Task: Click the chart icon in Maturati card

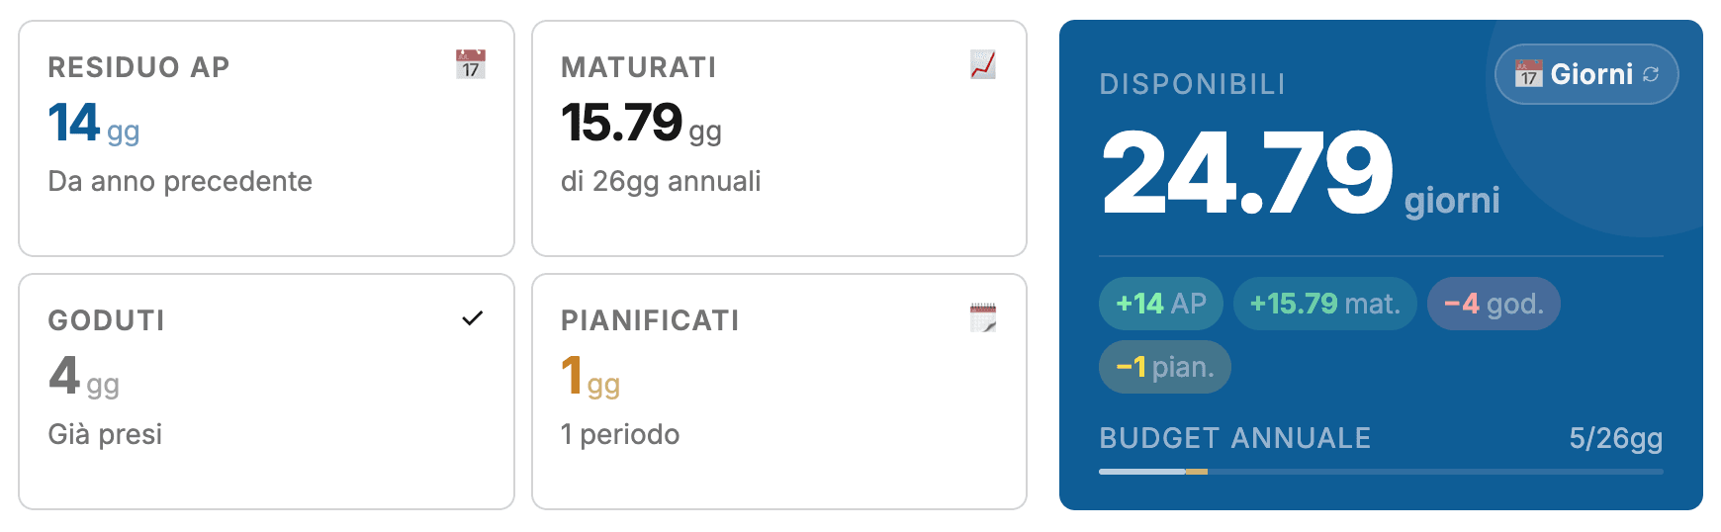Action: coord(983,64)
